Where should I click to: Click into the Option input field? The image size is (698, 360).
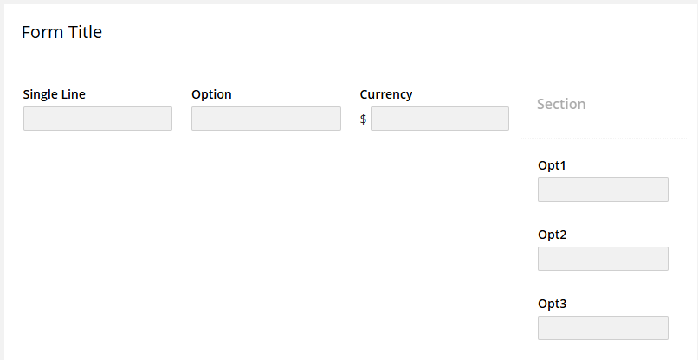pos(266,119)
